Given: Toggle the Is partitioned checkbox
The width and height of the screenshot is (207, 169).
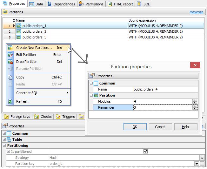Looking at the screenshot, I should pyautogui.click(x=145, y=152).
